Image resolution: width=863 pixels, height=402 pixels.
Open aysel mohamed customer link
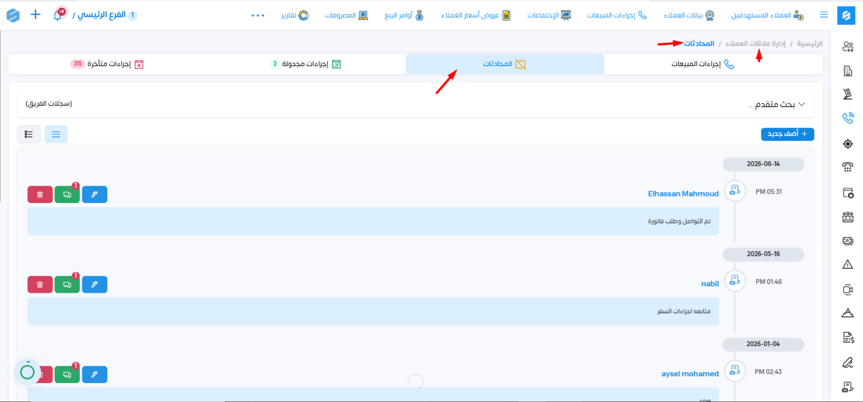690,374
